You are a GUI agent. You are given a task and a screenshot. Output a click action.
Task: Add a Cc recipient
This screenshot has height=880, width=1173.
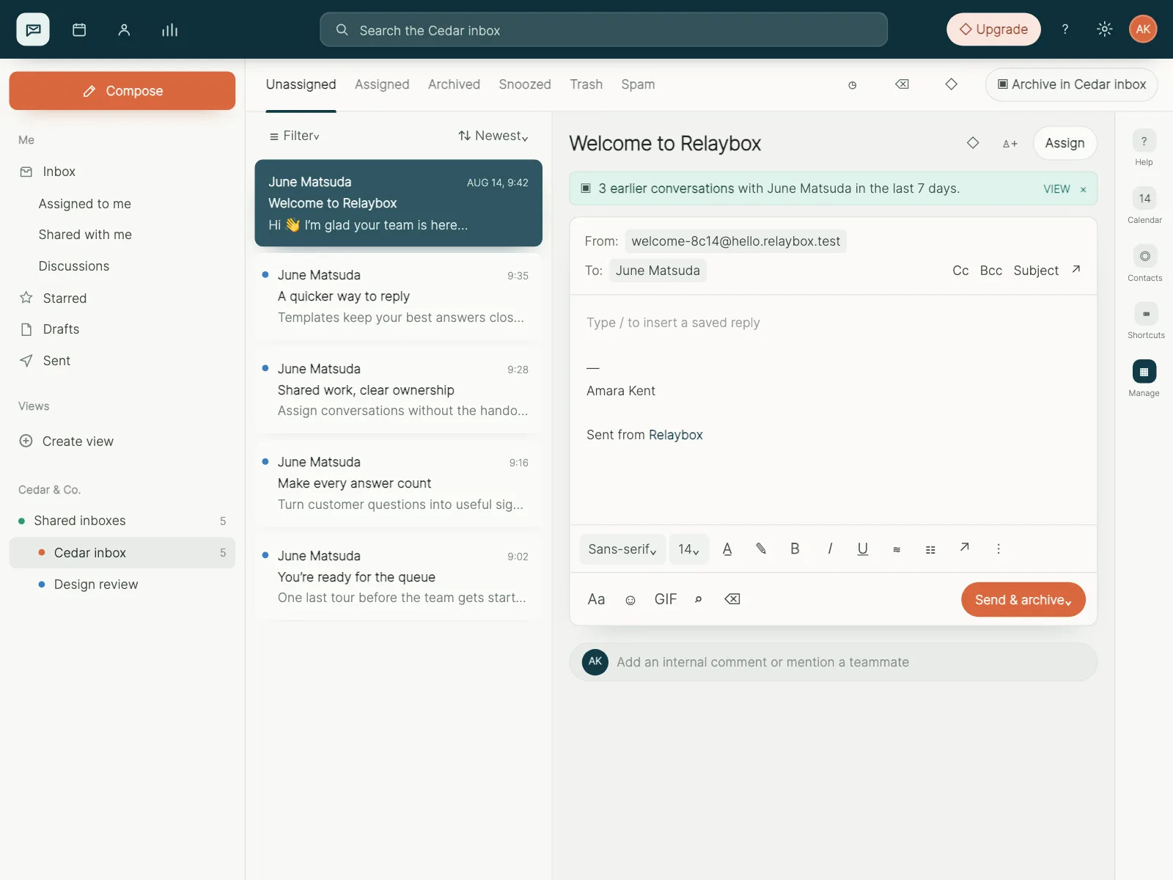click(x=960, y=271)
